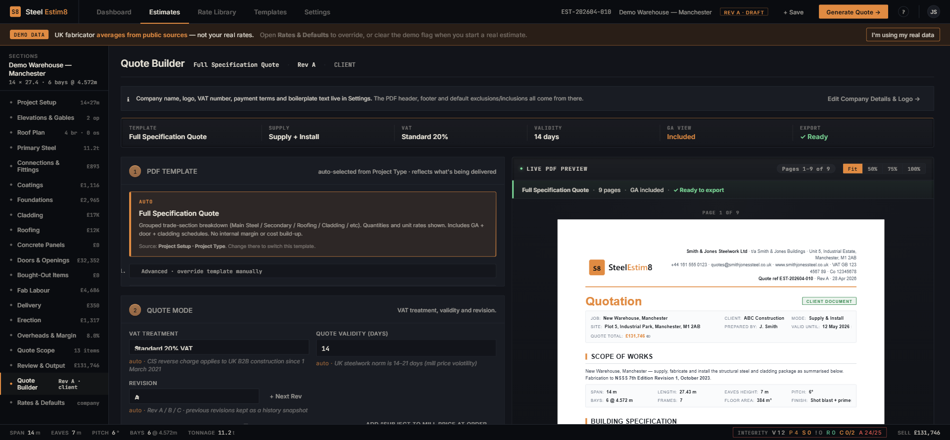This screenshot has width=950, height=440.
Task: Set preview zoom to Fit
Action: coord(852,169)
